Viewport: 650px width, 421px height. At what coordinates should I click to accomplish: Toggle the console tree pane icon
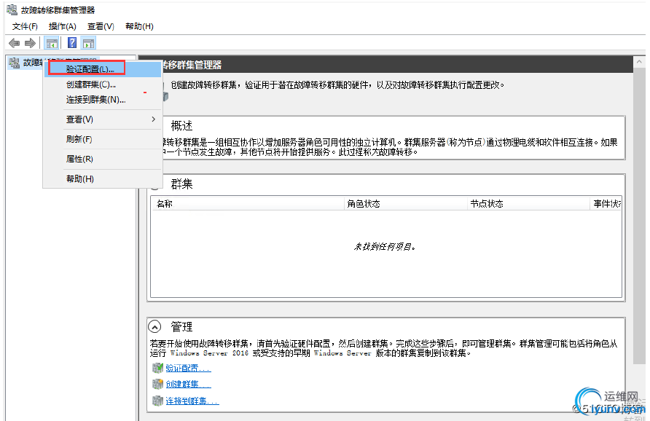tap(52, 43)
